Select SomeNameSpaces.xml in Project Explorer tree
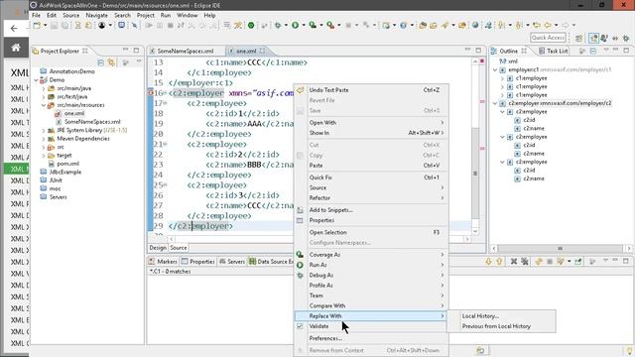Image resolution: width=635 pixels, height=357 pixels. pyautogui.click(x=92, y=122)
